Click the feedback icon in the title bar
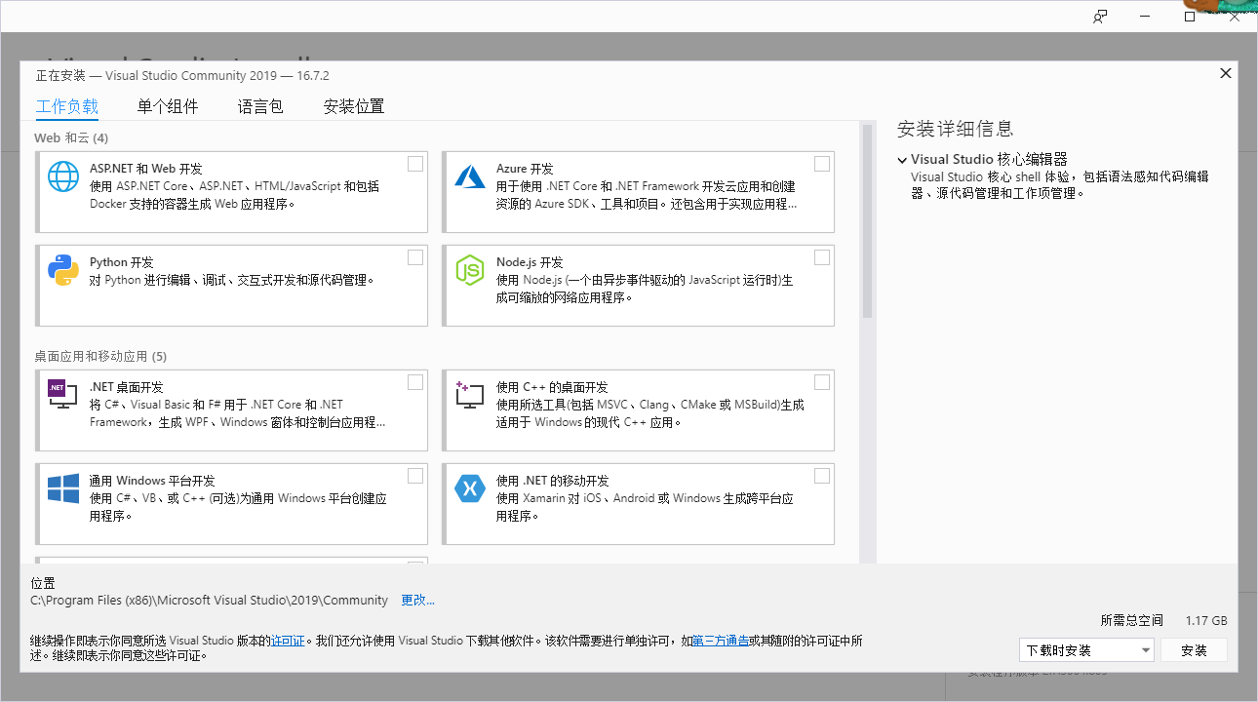The width and height of the screenshot is (1258, 702). 1100,17
